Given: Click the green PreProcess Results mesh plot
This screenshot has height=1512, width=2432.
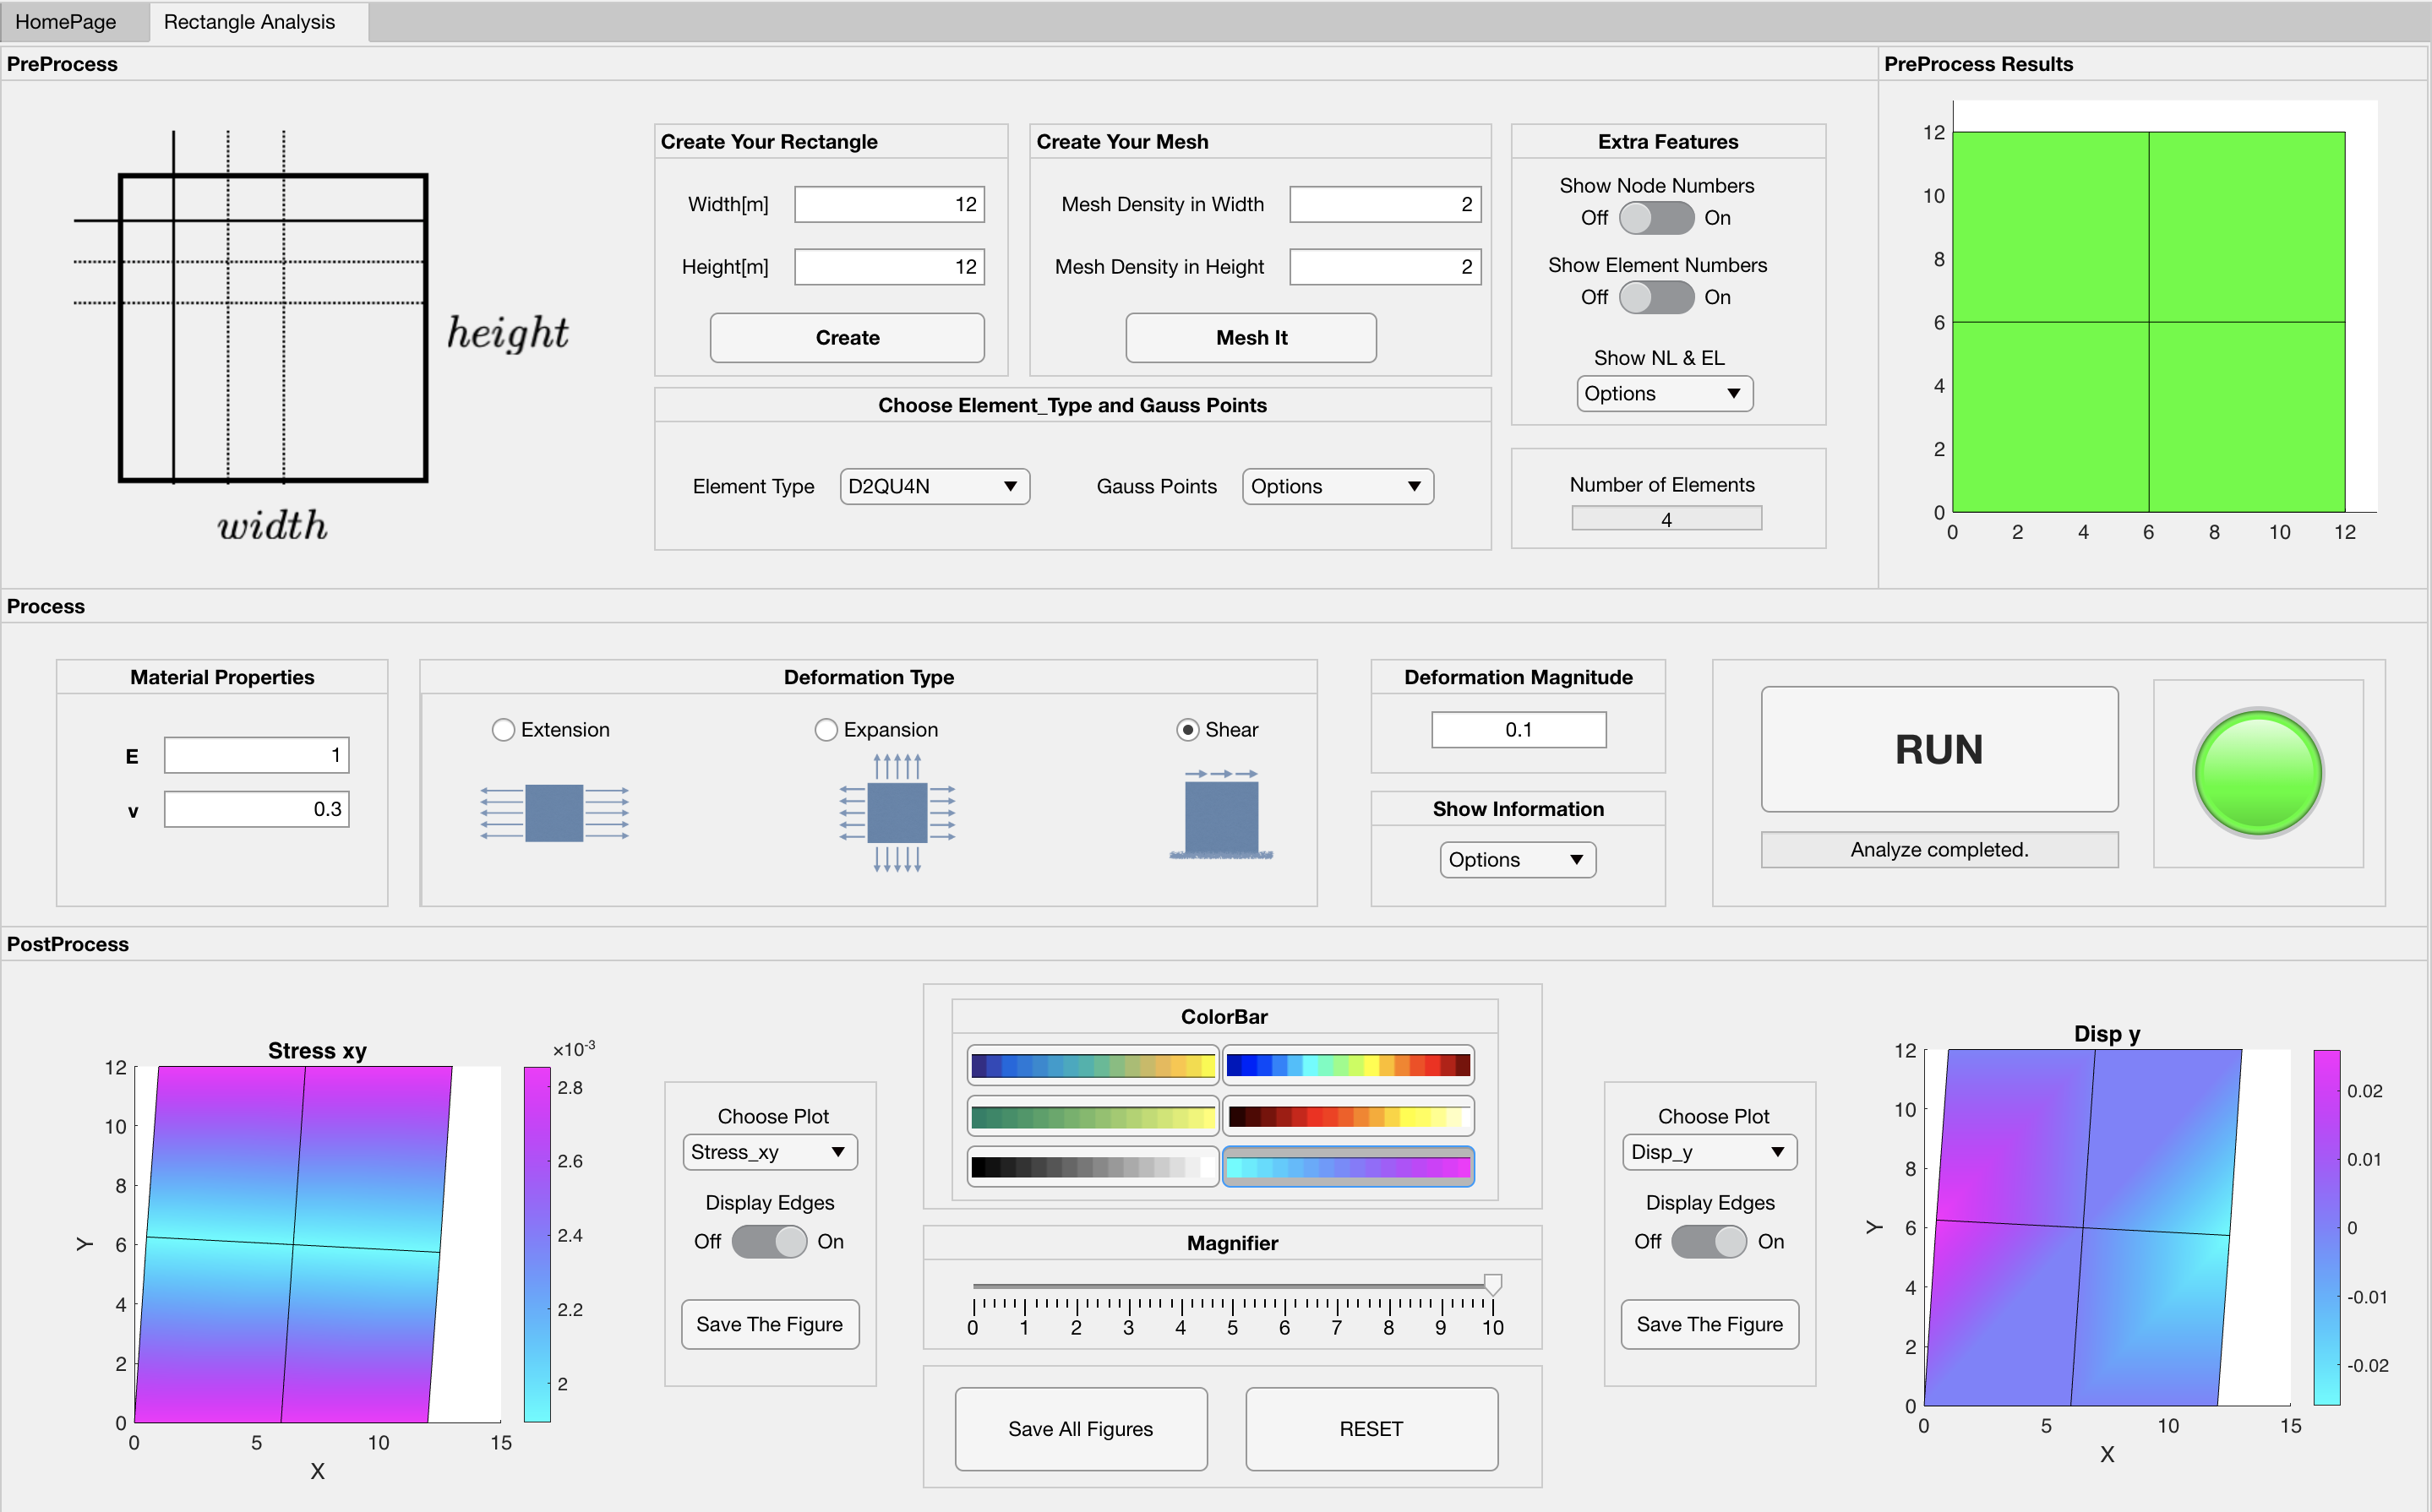Looking at the screenshot, I should click(x=2148, y=322).
